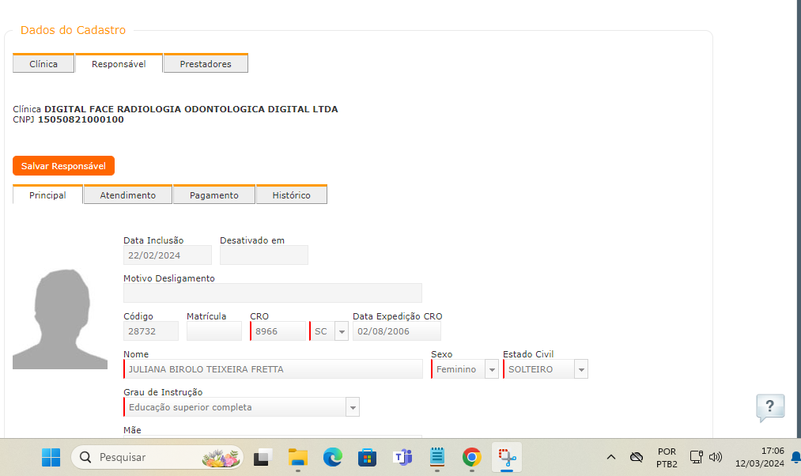Click the Motivo Desligamento field
Viewport: 801px width, 476px height.
(273, 293)
